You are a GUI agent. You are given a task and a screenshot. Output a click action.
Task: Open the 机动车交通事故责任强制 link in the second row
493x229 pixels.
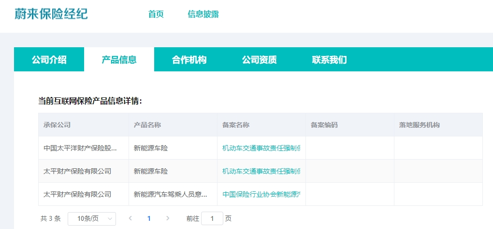[261, 171]
